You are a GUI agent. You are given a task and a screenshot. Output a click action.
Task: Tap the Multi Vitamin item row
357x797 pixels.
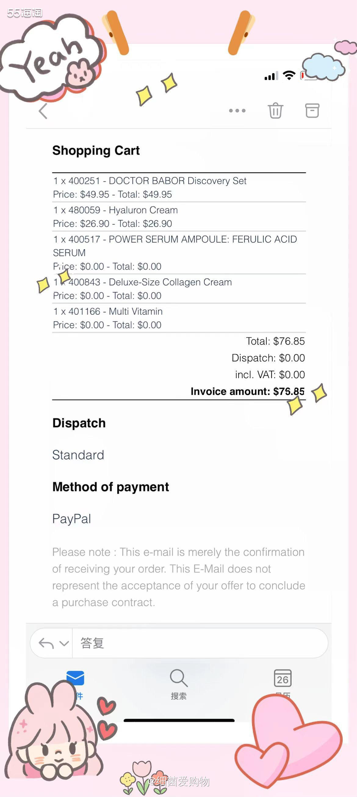[x=179, y=318]
